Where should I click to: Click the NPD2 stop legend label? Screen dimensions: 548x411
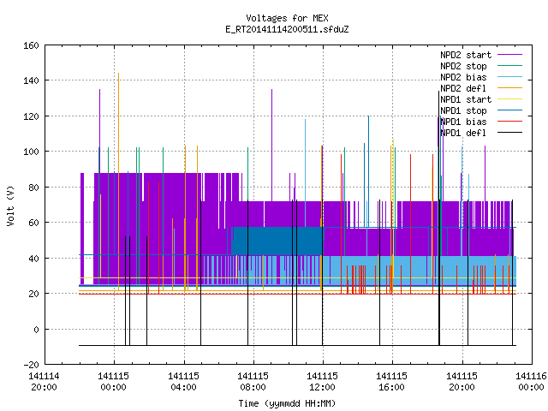tap(463, 66)
